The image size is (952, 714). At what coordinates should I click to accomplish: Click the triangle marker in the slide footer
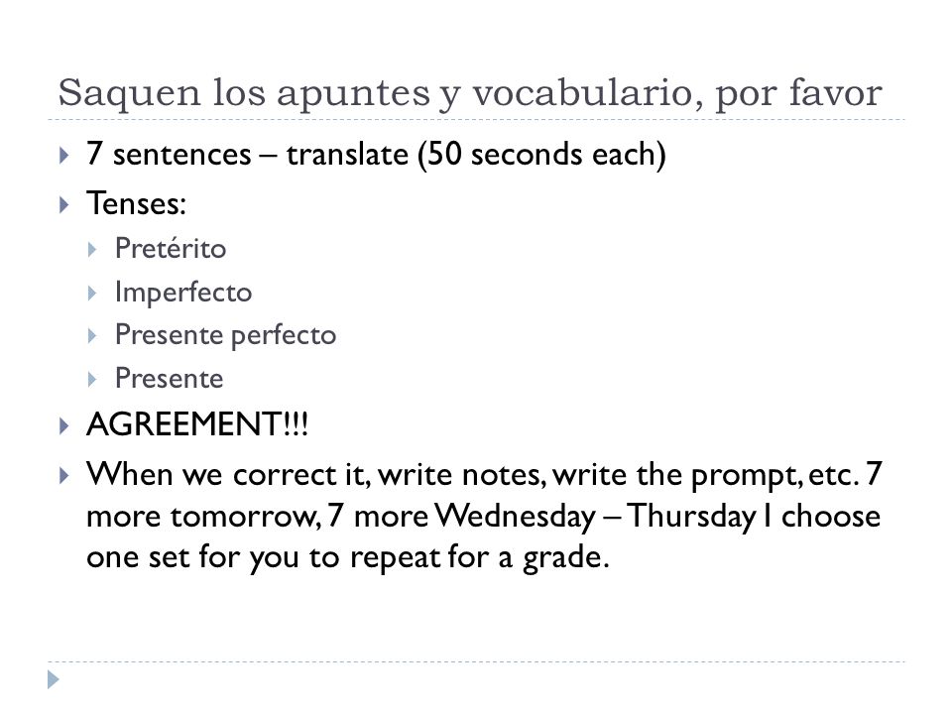(54, 679)
